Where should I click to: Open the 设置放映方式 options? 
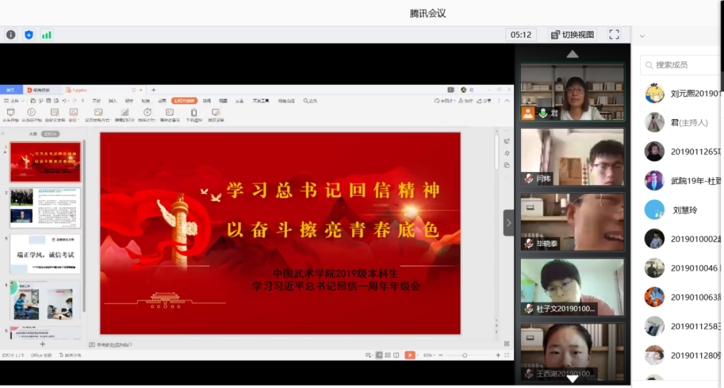[x=97, y=112]
